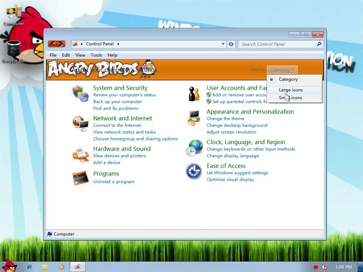Viewport: 363px width, 272px height.
Task: Click the Refresh button beside the address bar
Action: click(231, 44)
